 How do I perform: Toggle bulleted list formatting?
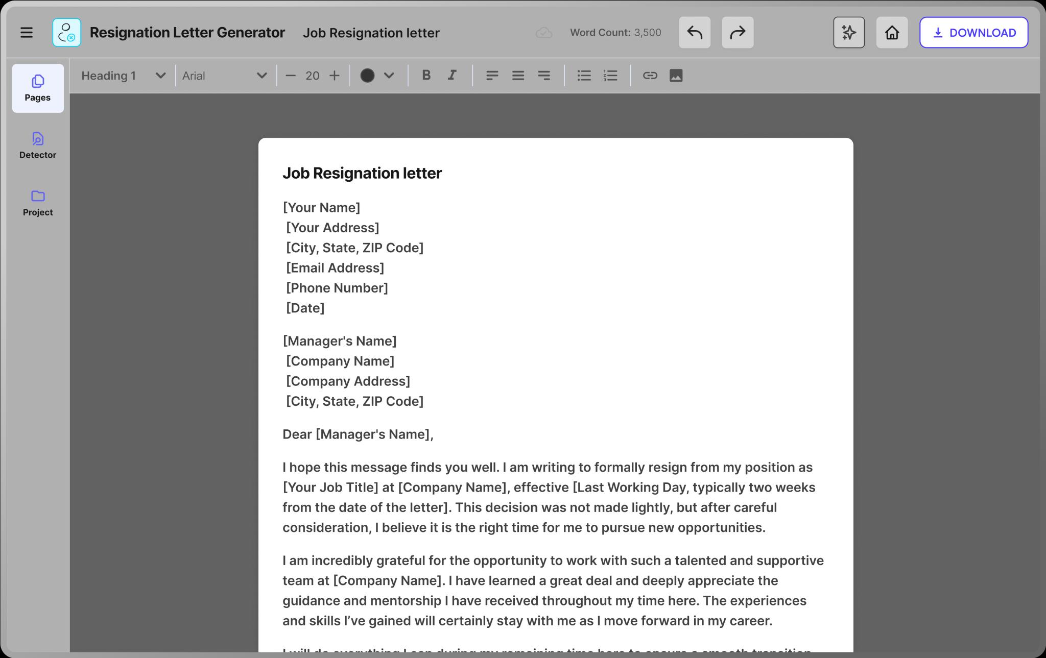tap(584, 76)
